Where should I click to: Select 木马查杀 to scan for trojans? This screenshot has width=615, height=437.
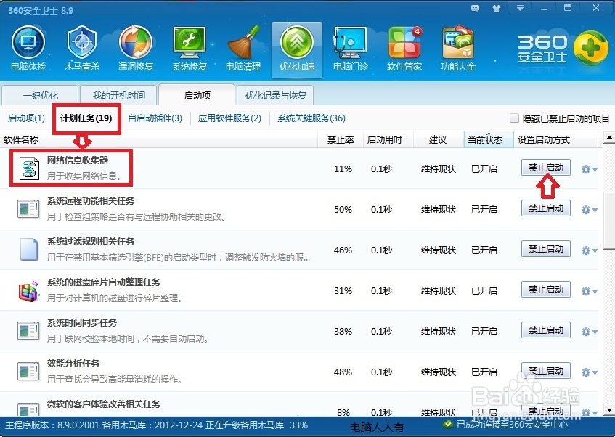click(82, 45)
